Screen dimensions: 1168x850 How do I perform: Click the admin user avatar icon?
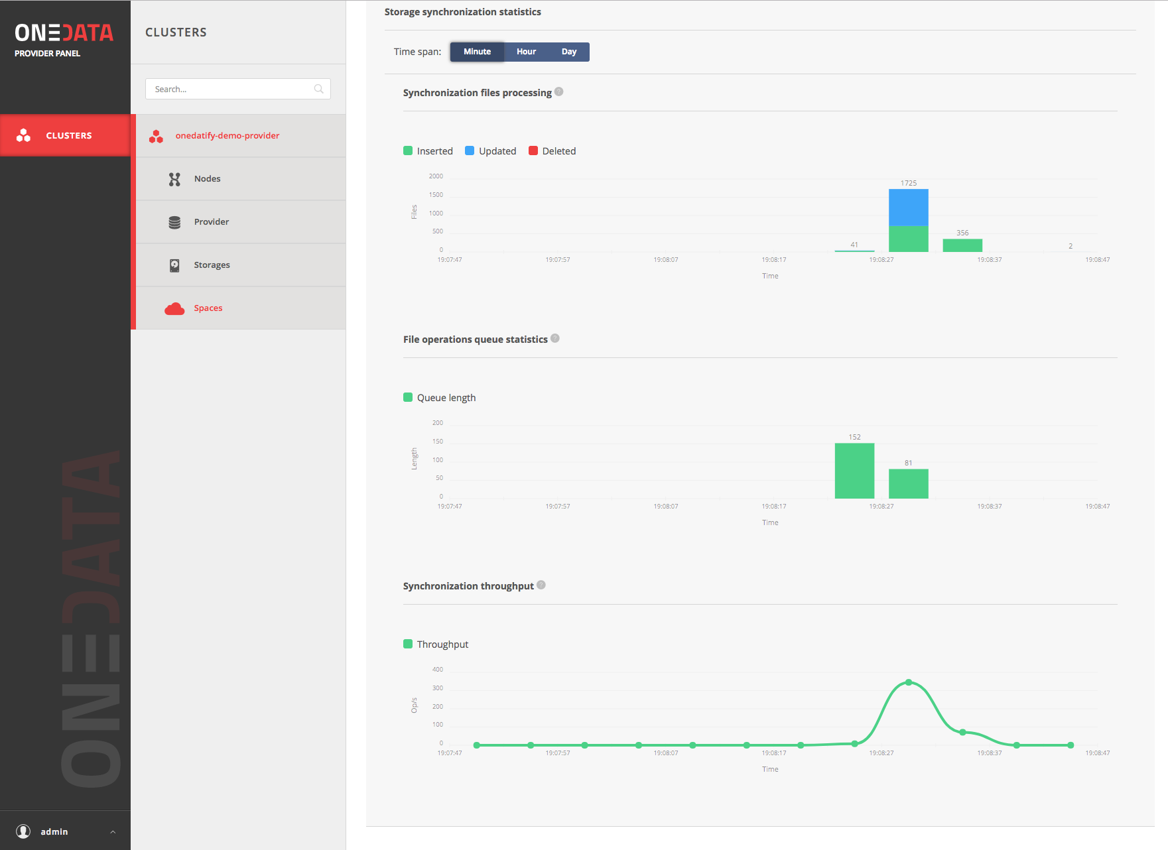coord(23,831)
